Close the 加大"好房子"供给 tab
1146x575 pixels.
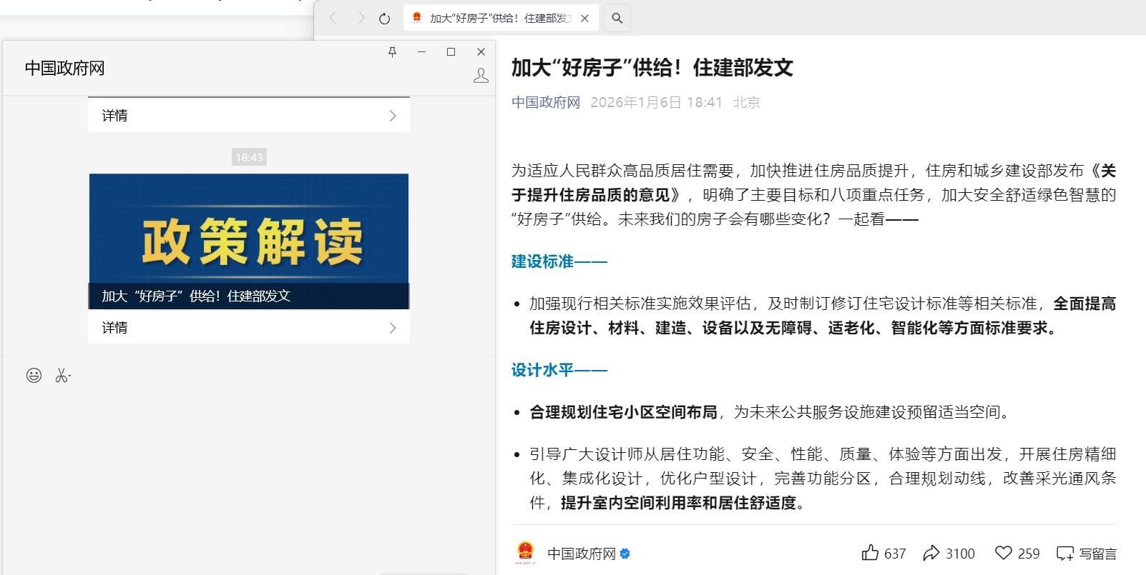584,19
